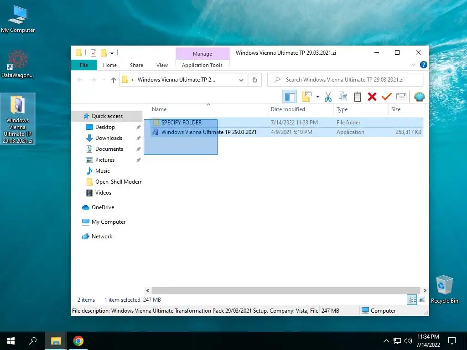The width and height of the screenshot is (467, 350).
Task: Click the Back navigation arrow
Action: point(79,80)
